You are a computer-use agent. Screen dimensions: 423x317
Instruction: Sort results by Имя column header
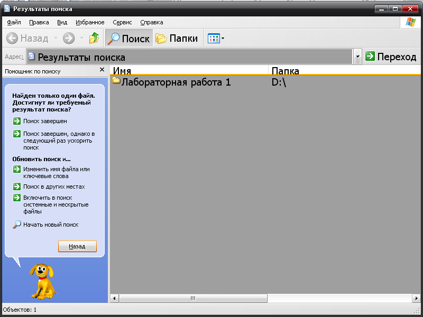point(189,70)
